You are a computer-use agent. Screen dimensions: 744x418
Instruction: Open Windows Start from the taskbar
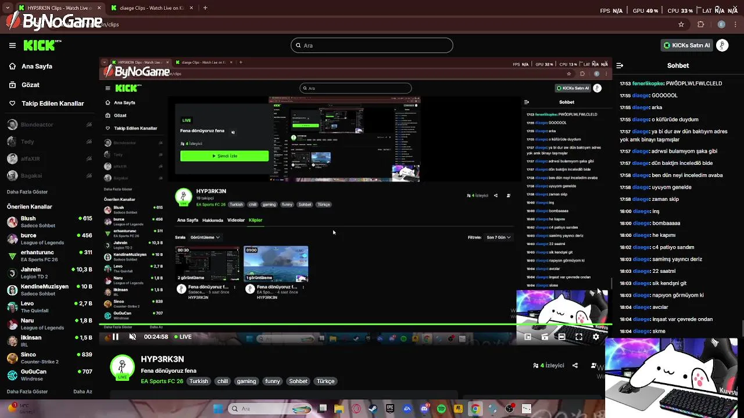[218, 409]
